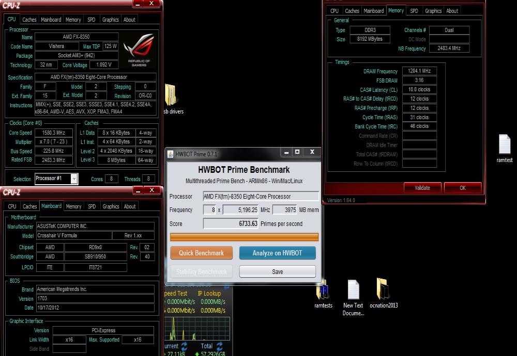This screenshot has width=517, height=356.
Task: Switch to Mainboard tab in top CPU-Z window
Action: click(x=51, y=20)
